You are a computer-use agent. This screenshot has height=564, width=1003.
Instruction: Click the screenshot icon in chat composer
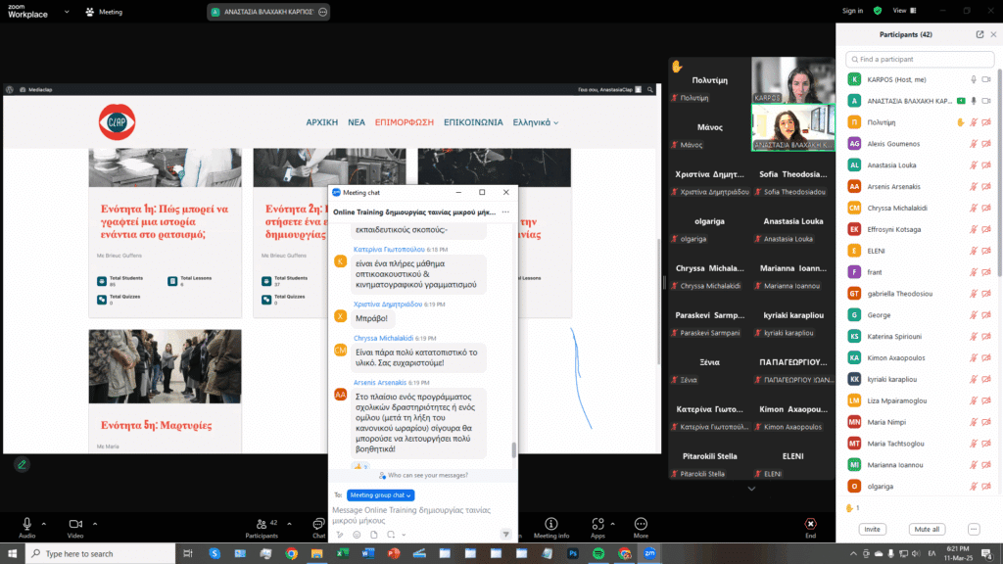coord(391,535)
